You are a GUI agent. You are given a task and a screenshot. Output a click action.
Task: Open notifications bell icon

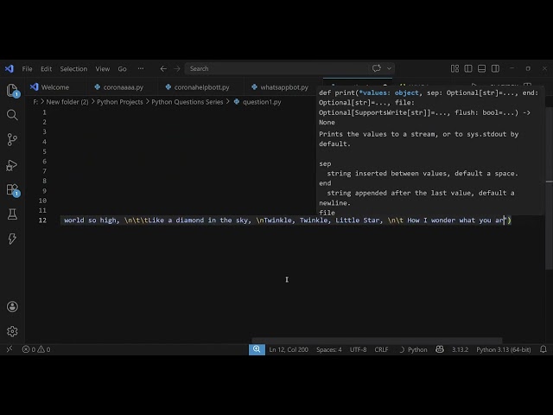click(x=543, y=349)
